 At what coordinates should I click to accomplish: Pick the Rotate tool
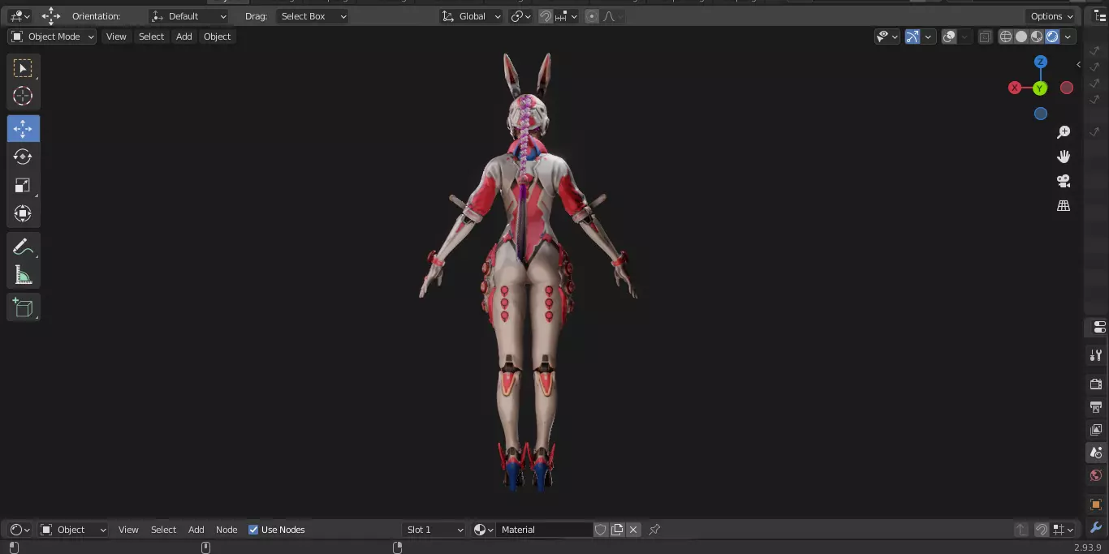coord(23,157)
